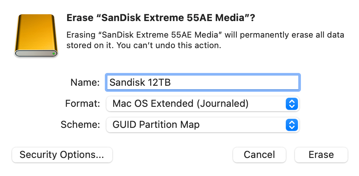The height and width of the screenshot is (176, 359).
Task: Confirm with the Erase button
Action: point(321,155)
